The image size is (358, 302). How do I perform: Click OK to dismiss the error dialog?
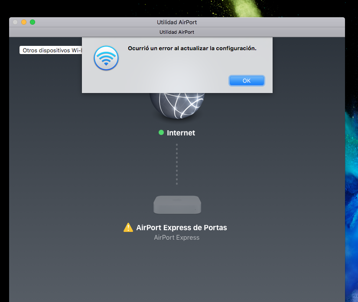tap(247, 80)
